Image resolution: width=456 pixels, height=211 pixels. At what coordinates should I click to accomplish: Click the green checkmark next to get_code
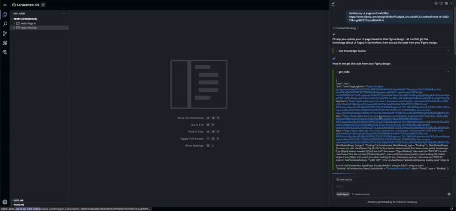(337, 72)
